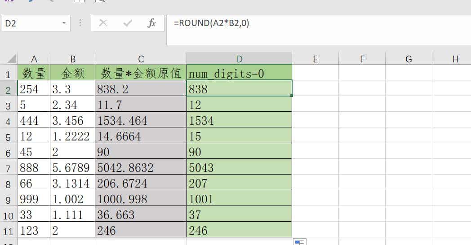Select cell containing 3.3
The width and height of the screenshot is (471, 245).
[x=73, y=88]
